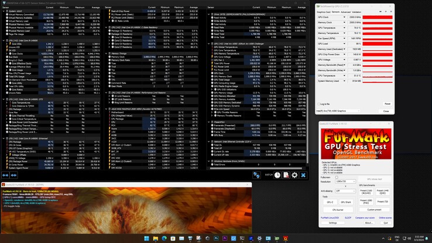Click HWiNFO expand-columns right arrows button
The image size is (432, 243).
pyautogui.click(x=13, y=175)
